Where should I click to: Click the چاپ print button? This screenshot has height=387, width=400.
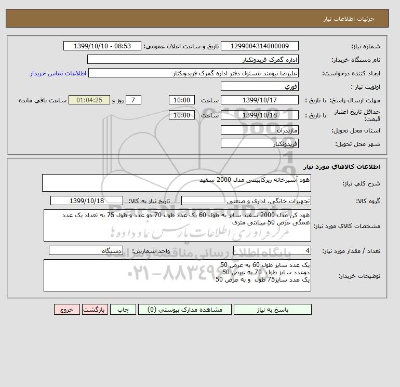123,309
